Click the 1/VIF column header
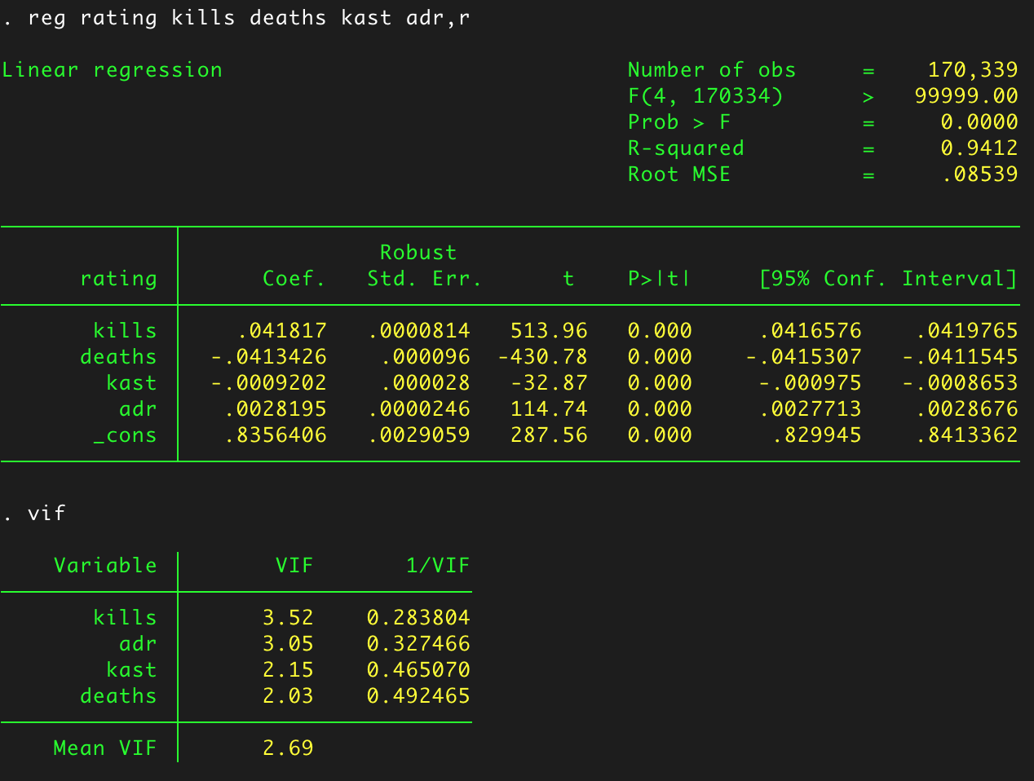1034x781 pixels. coord(438,565)
